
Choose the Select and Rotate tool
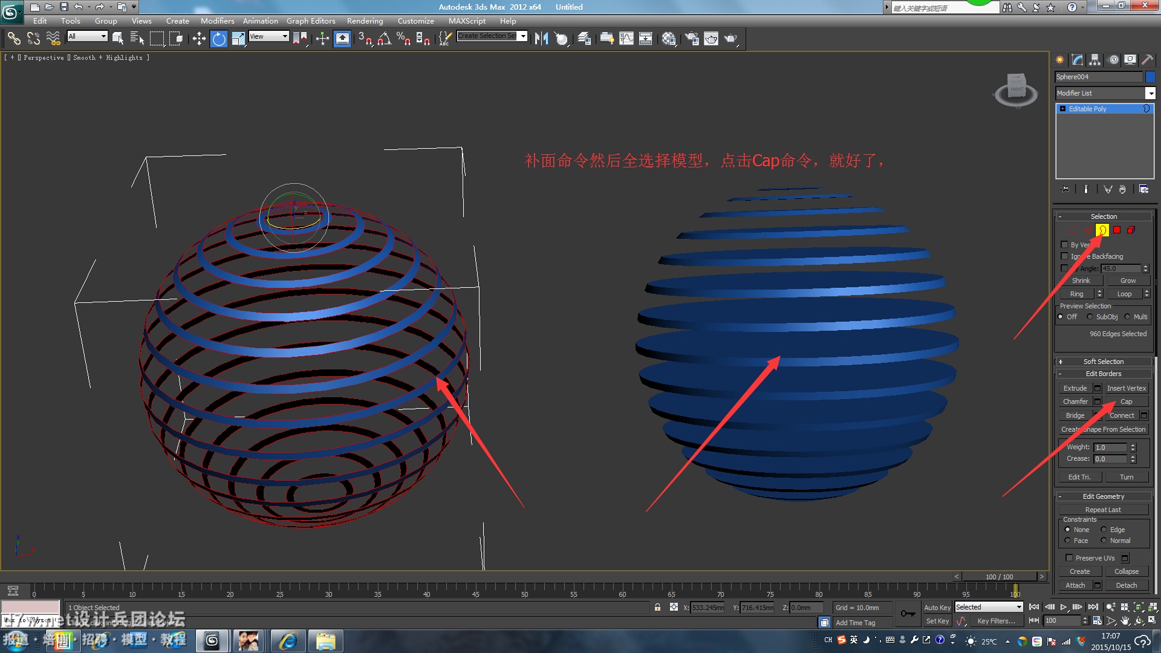coord(219,39)
